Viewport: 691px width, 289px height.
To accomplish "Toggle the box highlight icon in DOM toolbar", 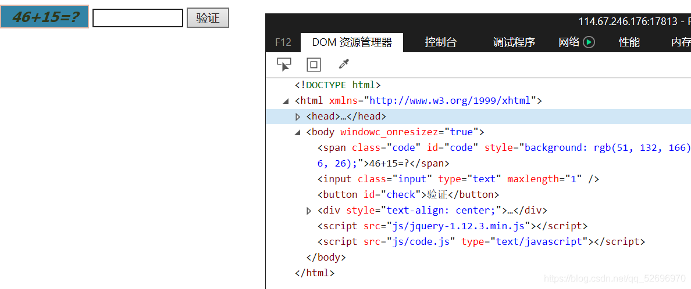I will (314, 64).
